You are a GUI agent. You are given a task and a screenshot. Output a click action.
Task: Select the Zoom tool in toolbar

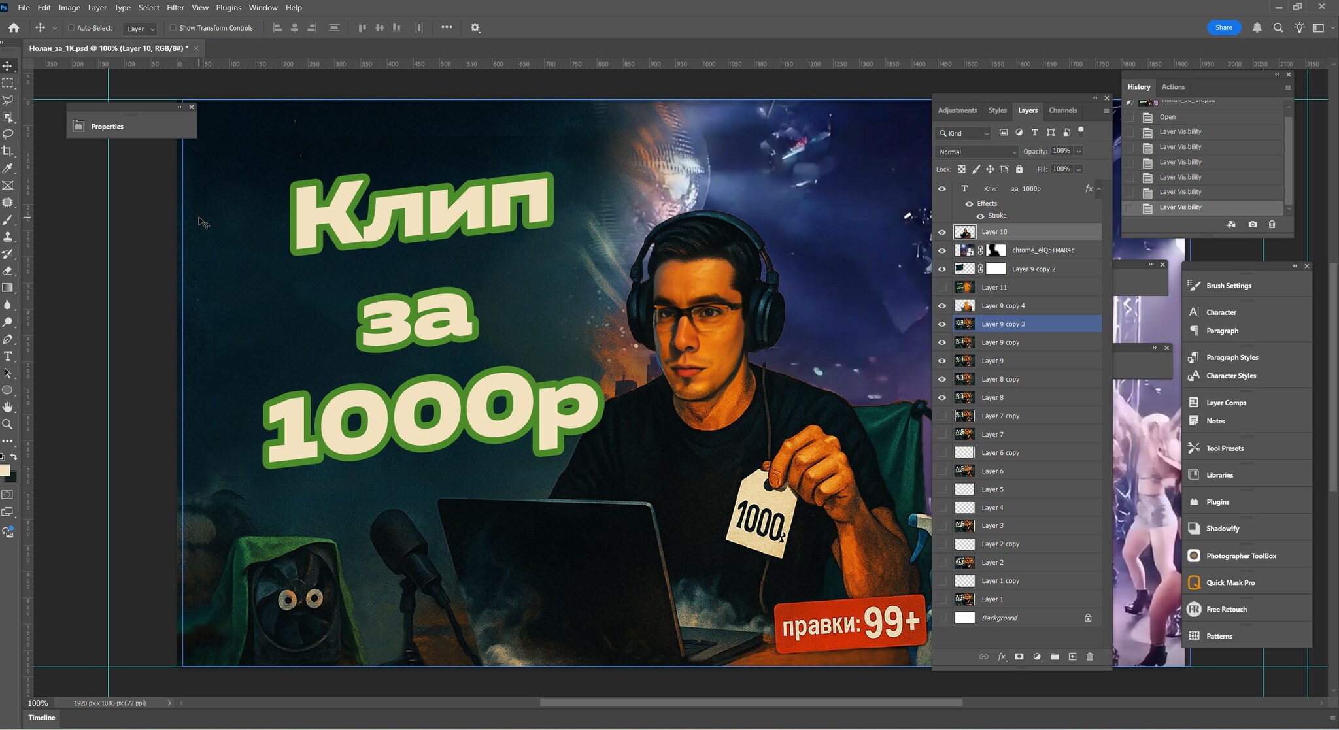pos(8,424)
